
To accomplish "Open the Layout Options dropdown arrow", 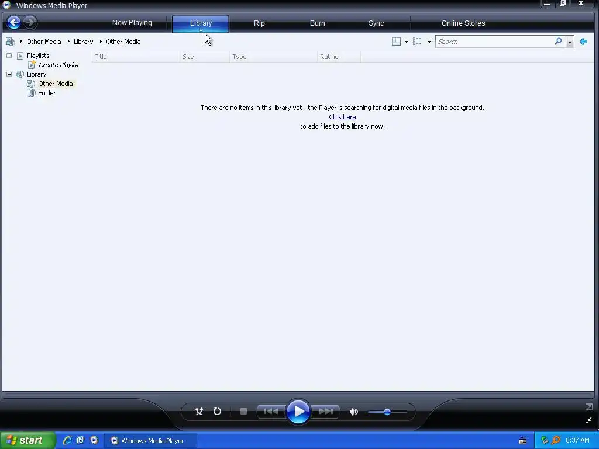I will point(406,42).
